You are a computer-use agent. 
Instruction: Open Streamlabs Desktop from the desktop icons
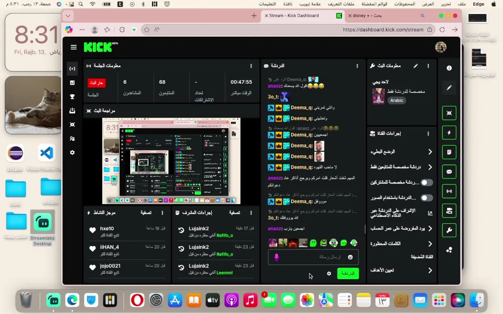(x=42, y=228)
